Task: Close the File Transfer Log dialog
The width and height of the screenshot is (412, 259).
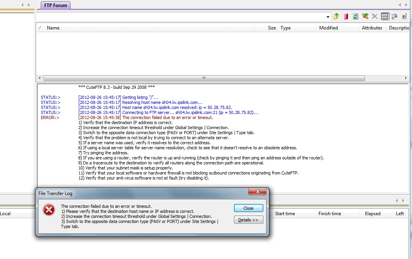Action: pyautogui.click(x=248, y=208)
